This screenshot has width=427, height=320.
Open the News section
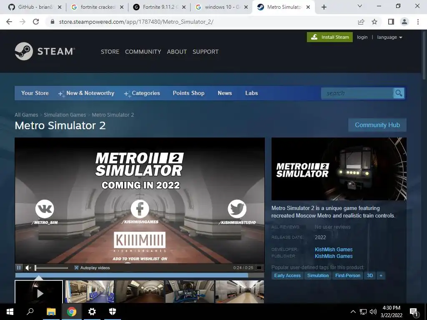225,93
